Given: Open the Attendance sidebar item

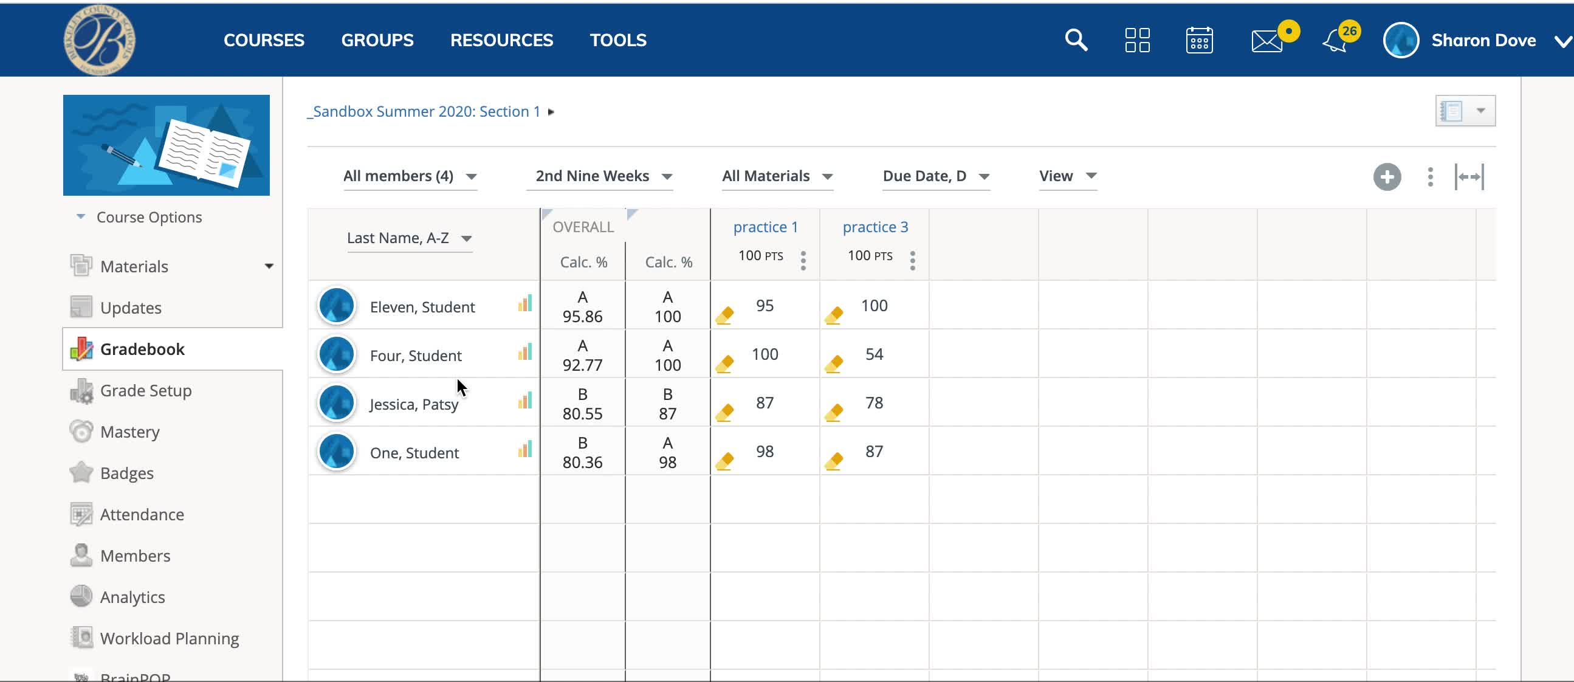Looking at the screenshot, I should (x=142, y=515).
